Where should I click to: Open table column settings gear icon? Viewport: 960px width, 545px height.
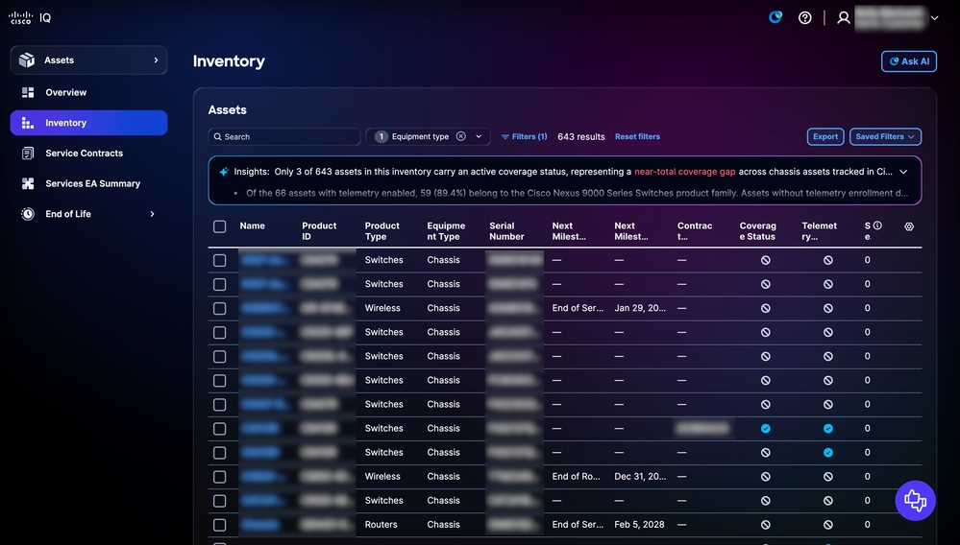(909, 226)
